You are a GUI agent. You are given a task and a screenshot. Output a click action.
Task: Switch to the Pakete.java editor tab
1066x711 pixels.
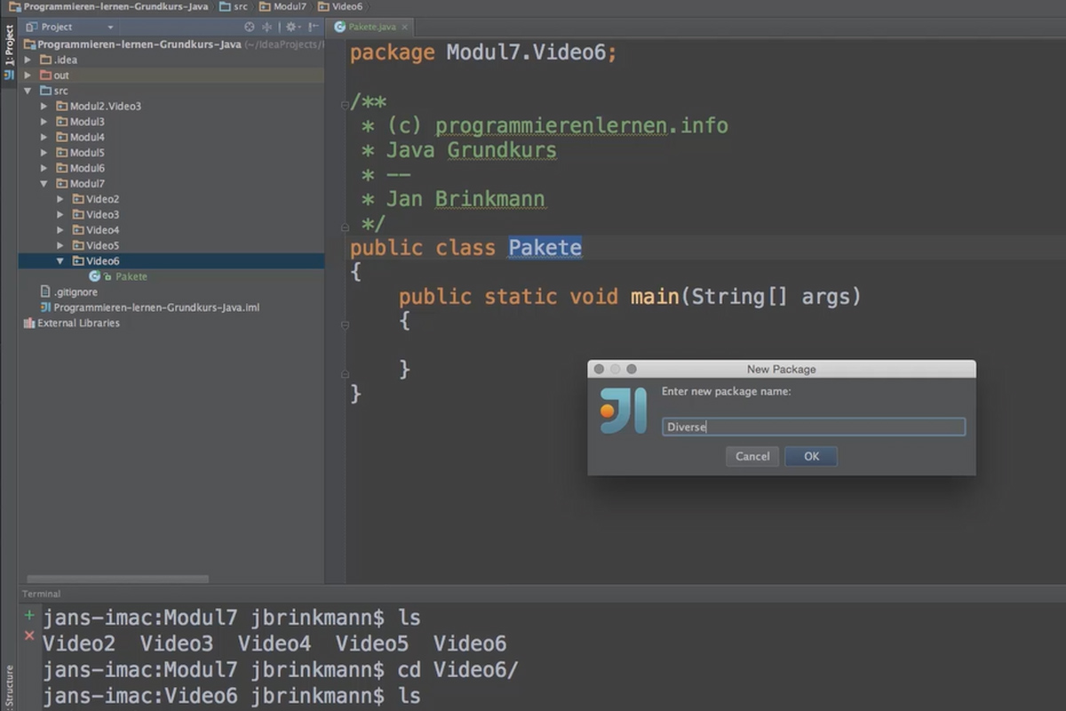pos(372,27)
